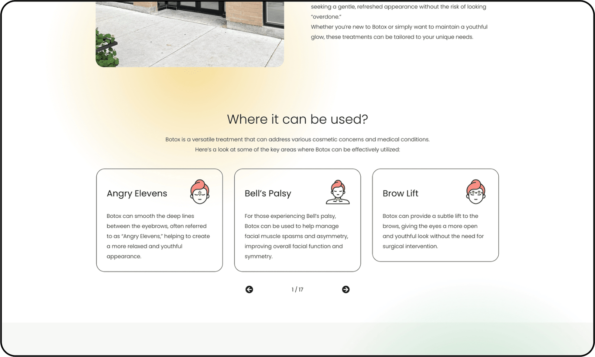Viewport: 595px width, 357px height.
Task: Click the 'Here's a look at some' line
Action: (297, 149)
